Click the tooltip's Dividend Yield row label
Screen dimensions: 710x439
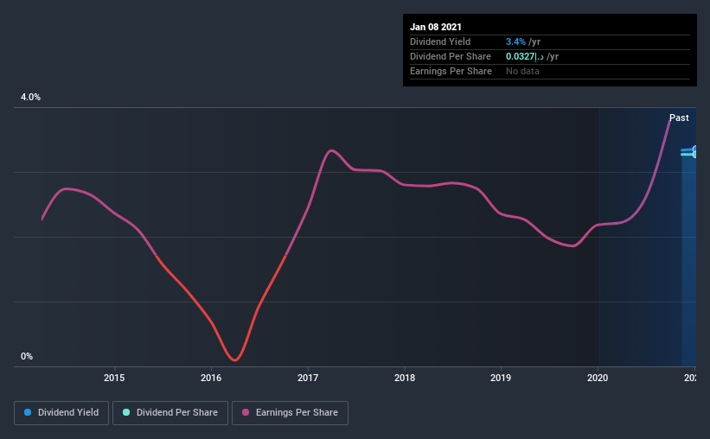point(440,41)
